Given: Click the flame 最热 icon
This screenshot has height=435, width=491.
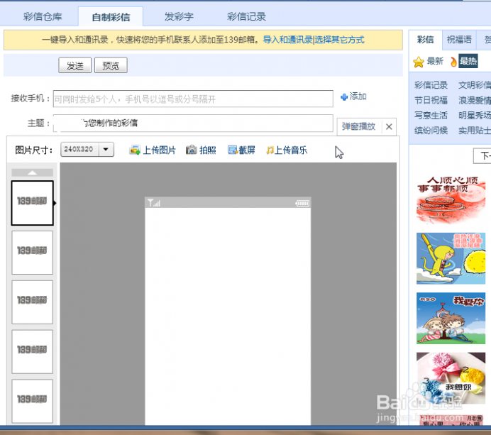Looking at the screenshot, I should click(x=453, y=62).
